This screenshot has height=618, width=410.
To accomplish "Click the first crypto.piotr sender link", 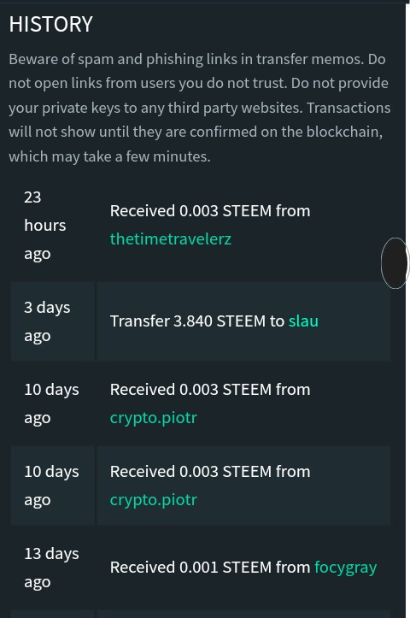I will click(x=153, y=418).
